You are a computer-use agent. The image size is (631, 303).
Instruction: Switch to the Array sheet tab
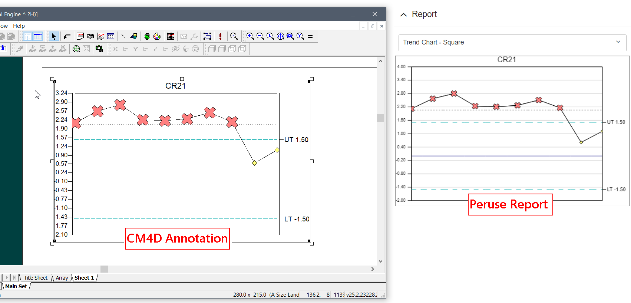(62, 278)
